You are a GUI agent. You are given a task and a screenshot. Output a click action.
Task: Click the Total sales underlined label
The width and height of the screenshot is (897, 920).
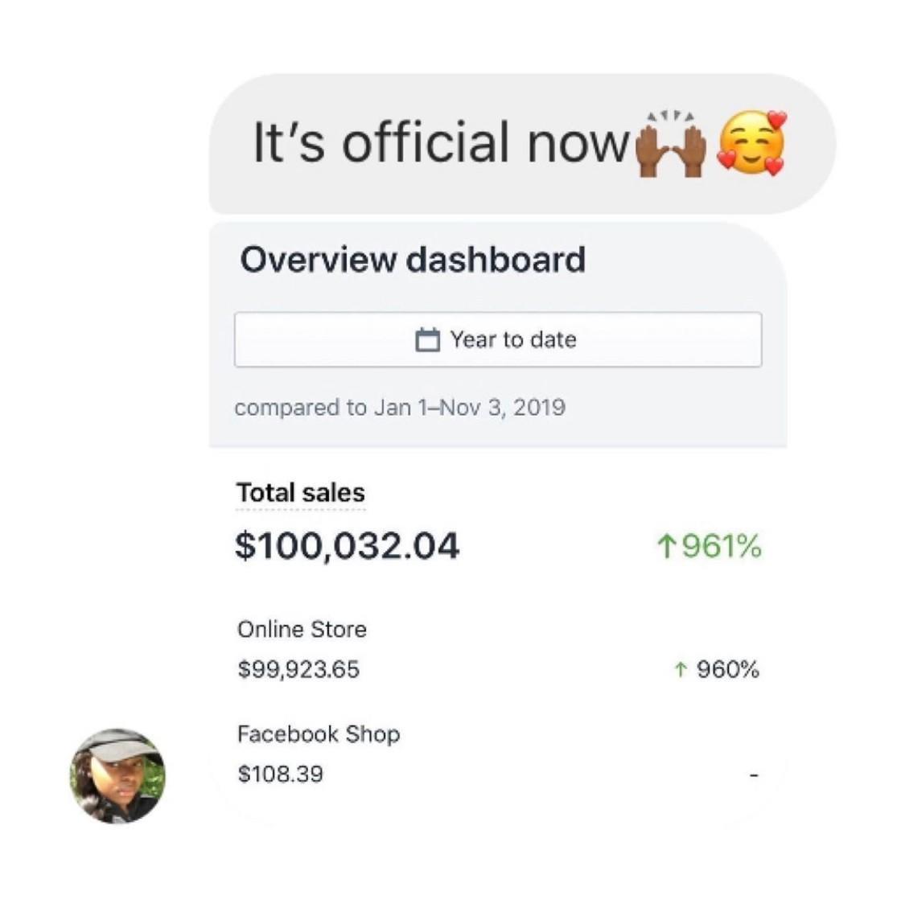tap(300, 493)
